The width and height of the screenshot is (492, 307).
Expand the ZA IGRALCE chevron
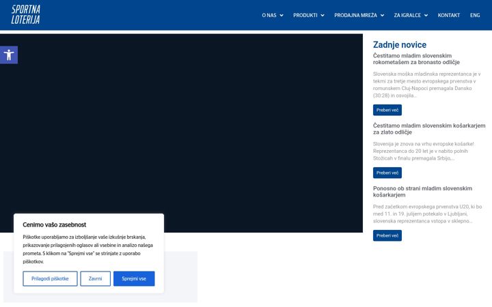426,15
